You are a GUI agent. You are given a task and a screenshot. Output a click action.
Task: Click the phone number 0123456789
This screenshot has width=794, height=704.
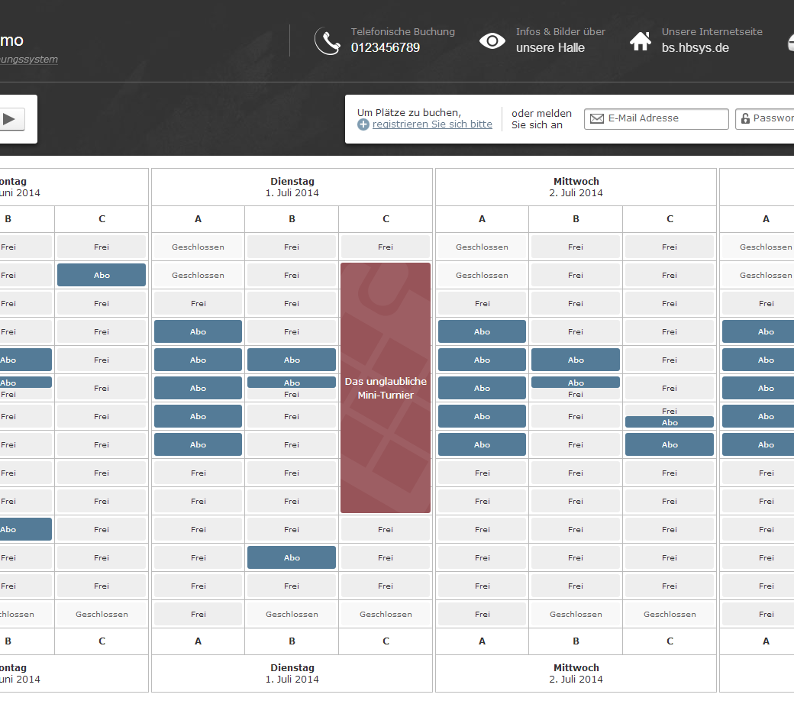(386, 47)
